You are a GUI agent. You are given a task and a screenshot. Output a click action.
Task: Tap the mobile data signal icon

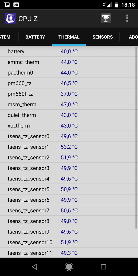[107, 5]
